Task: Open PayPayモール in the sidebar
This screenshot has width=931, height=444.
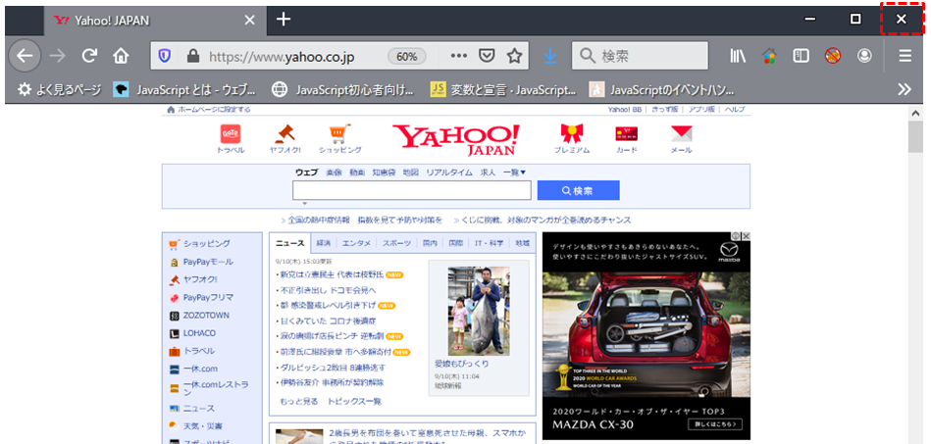Action: point(208,261)
